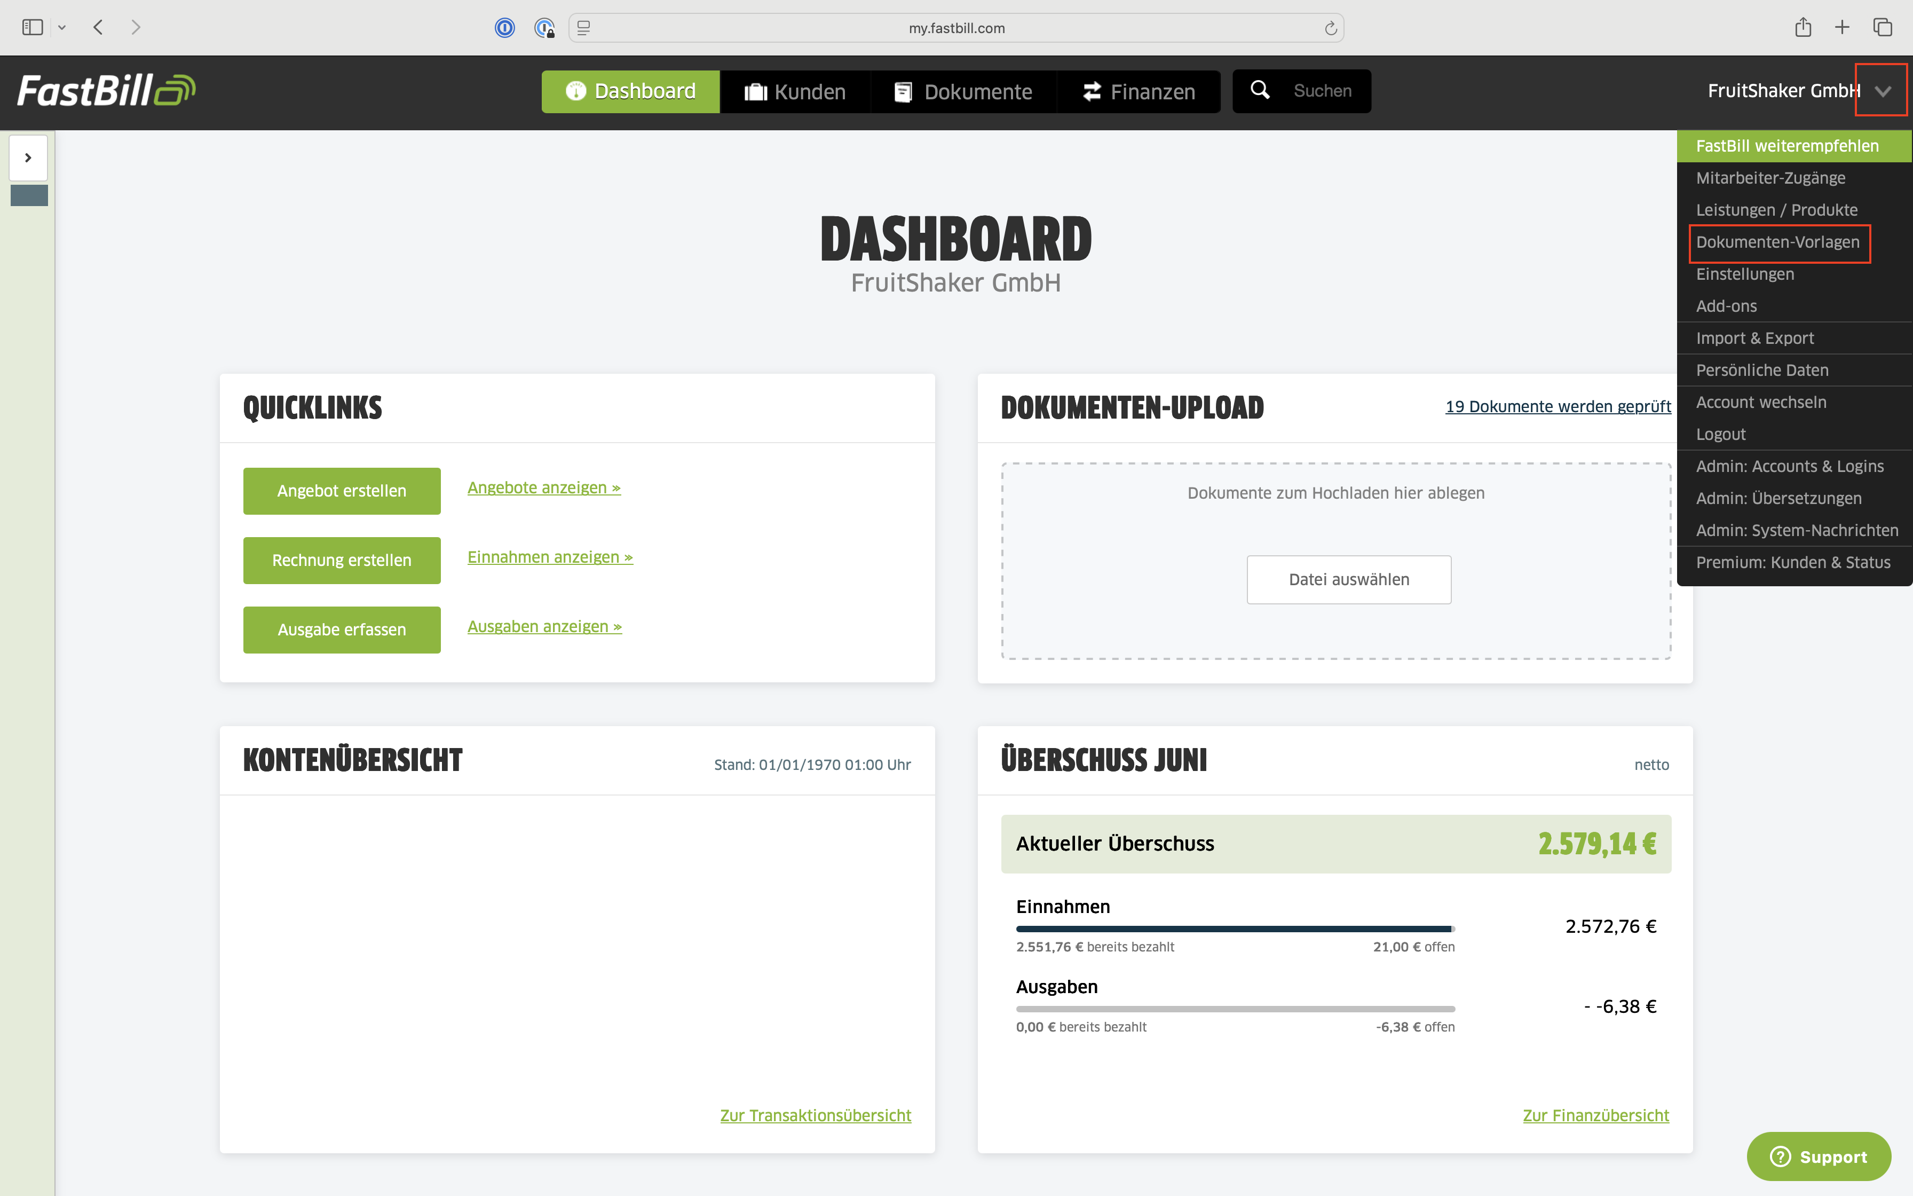1913x1196 pixels.
Task: Click Rechnung erstellen button
Action: 342,560
